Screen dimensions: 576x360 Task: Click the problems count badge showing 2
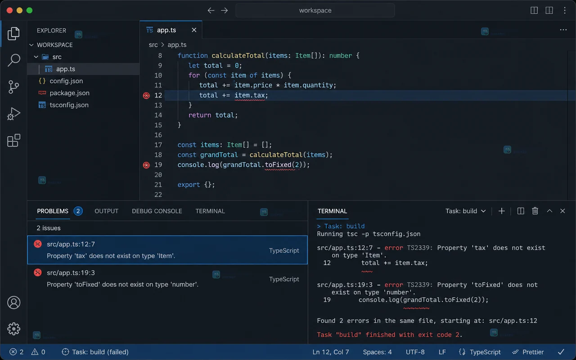pos(78,211)
